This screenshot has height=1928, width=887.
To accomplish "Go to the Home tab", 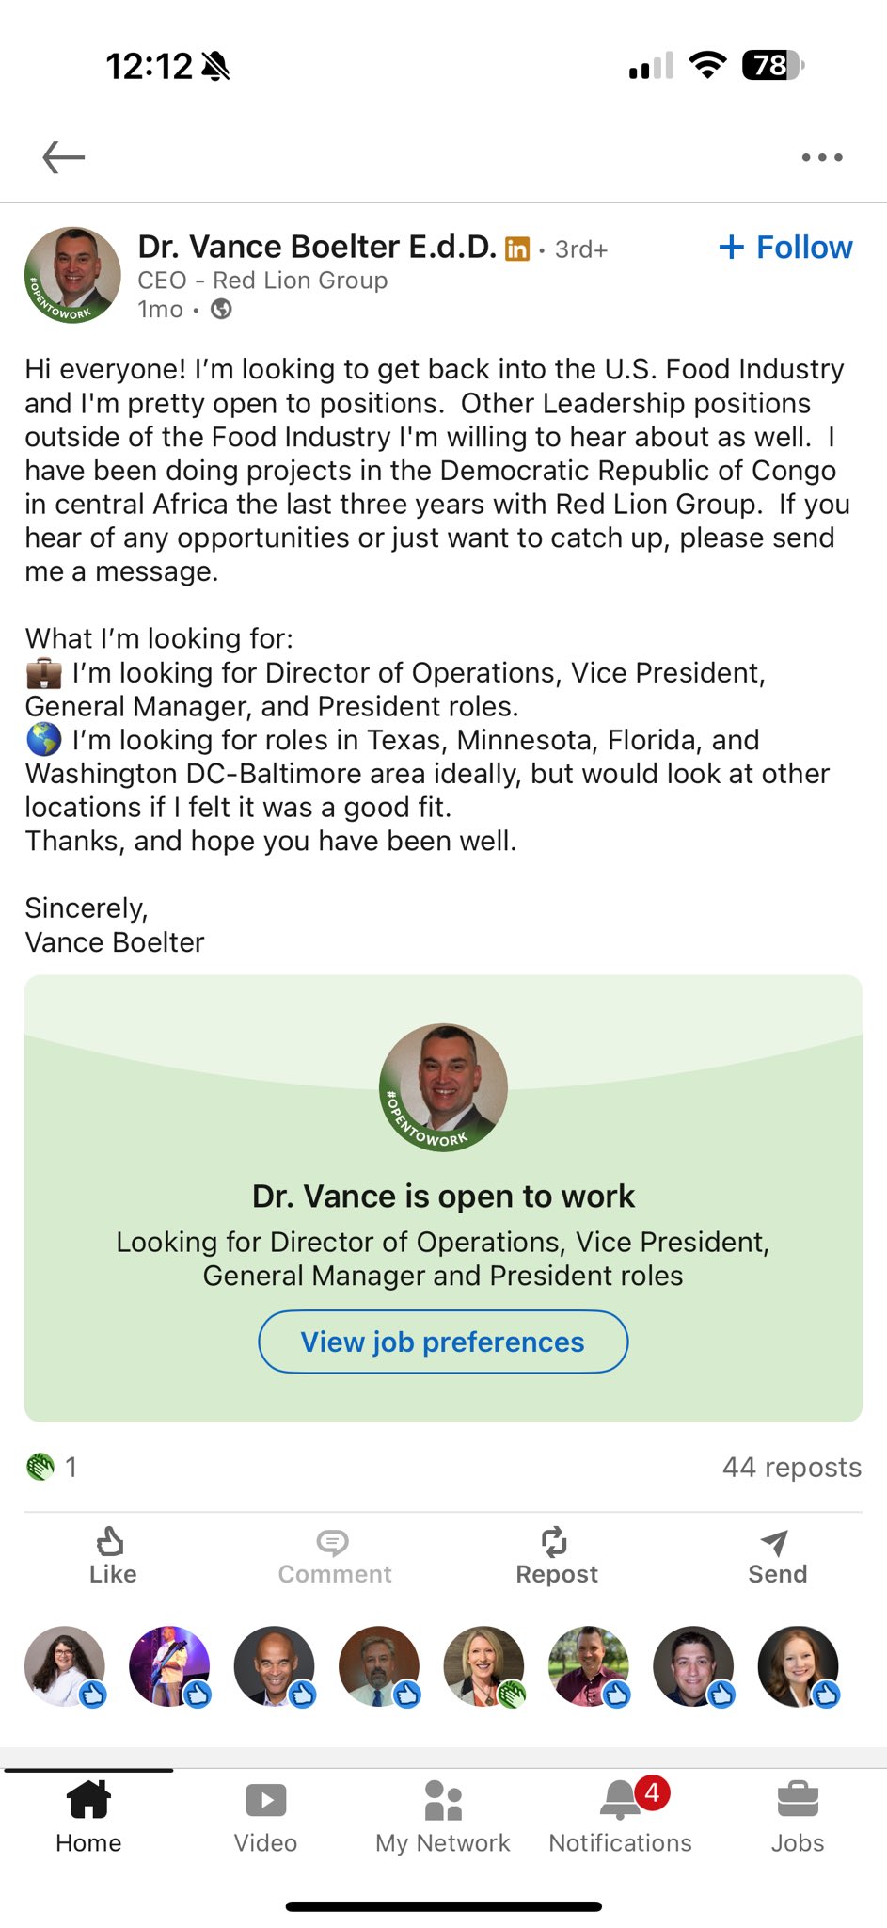I will click(88, 1817).
